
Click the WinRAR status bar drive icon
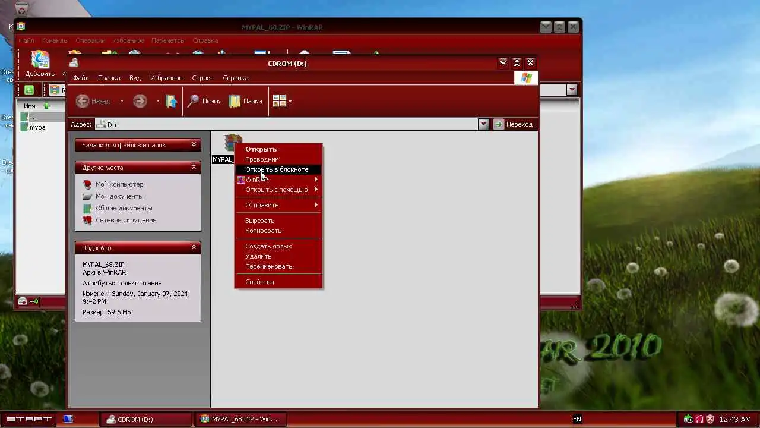pyautogui.click(x=23, y=301)
